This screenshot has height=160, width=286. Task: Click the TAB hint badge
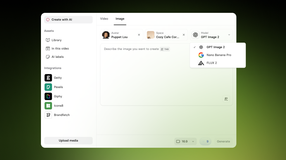tap(165, 49)
